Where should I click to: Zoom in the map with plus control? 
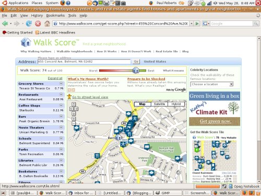coord(74,119)
